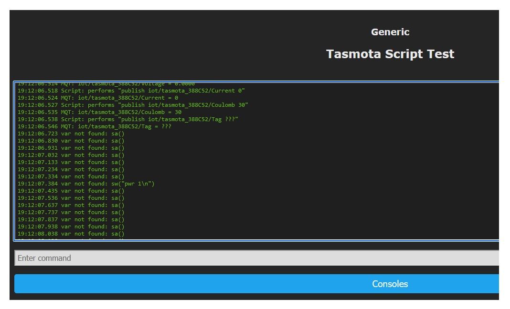Click log entry 19:12:07.435 var not found
Screen dimensions: 510x309
pos(71,191)
